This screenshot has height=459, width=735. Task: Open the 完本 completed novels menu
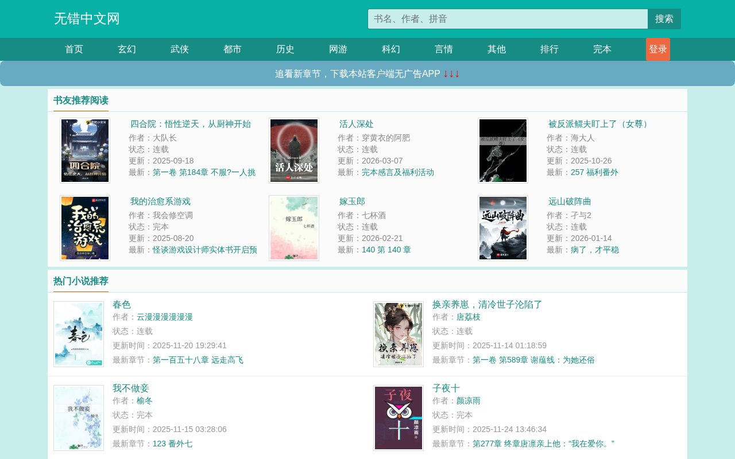click(602, 49)
